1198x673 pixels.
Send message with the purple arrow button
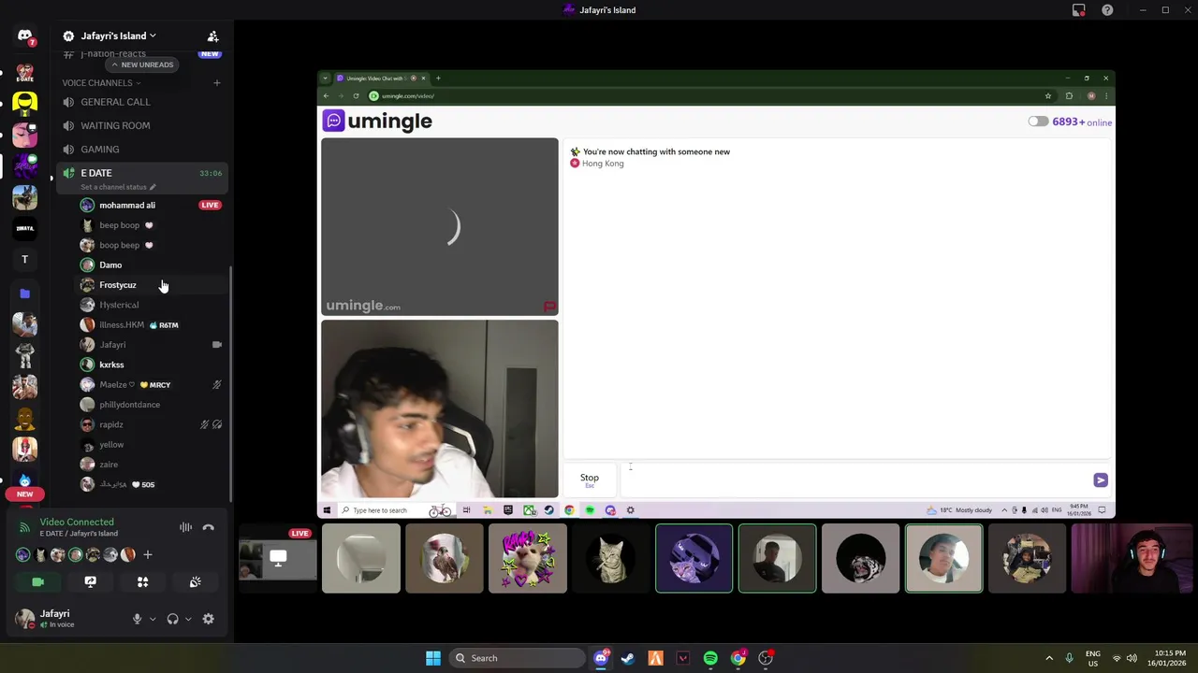pyautogui.click(x=1101, y=480)
